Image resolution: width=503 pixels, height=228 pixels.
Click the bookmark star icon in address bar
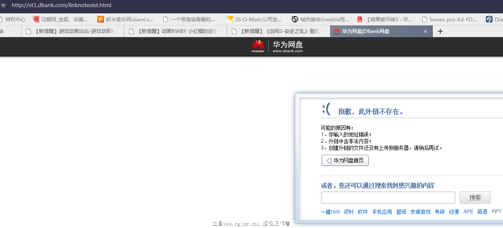click(3, 5)
